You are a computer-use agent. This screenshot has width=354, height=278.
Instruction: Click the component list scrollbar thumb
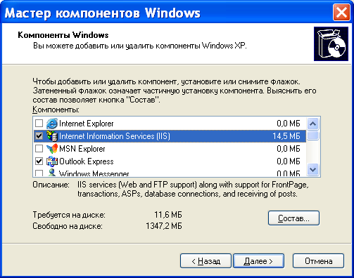[x=313, y=135]
